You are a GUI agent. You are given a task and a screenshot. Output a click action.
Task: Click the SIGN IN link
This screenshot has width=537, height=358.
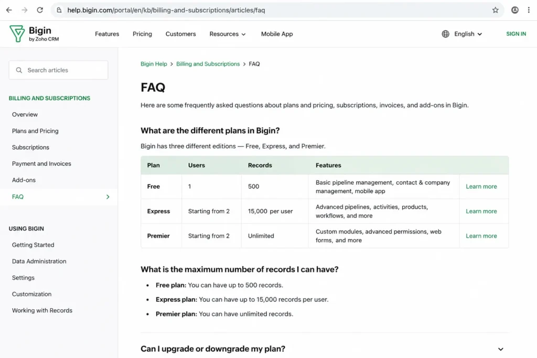(516, 34)
